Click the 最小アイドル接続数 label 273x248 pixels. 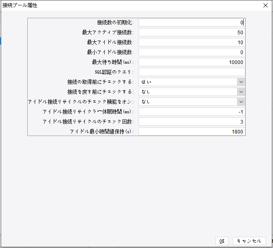tap(110, 52)
